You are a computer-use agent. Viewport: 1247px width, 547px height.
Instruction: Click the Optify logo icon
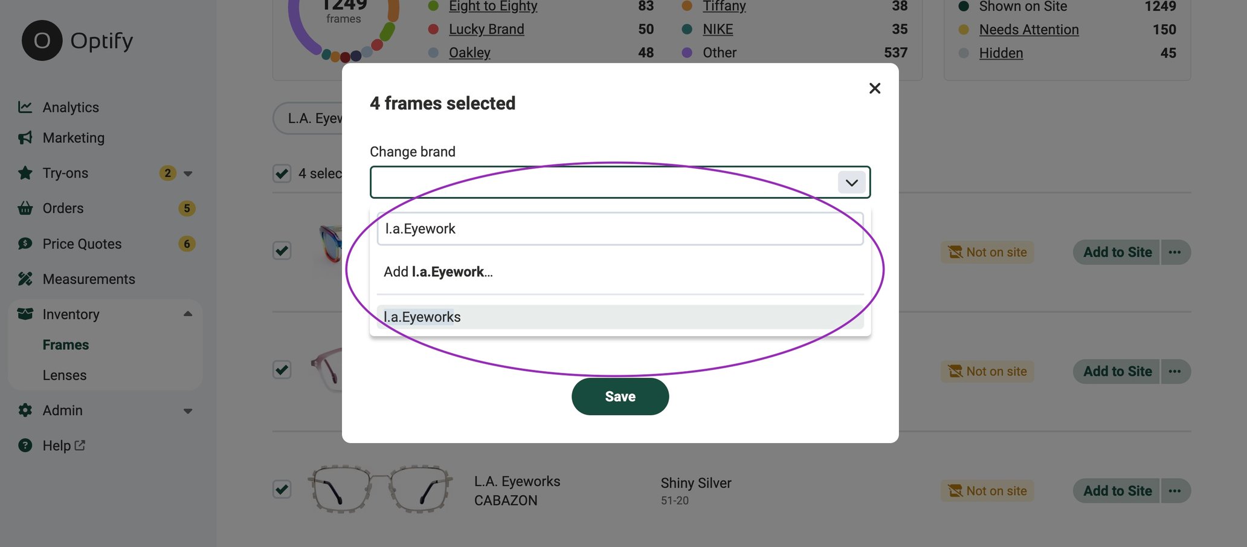point(41,40)
